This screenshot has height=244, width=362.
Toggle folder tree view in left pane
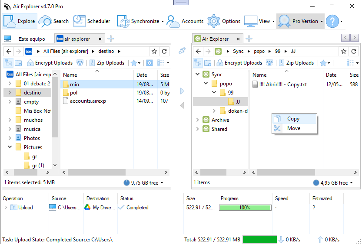pos(8,62)
